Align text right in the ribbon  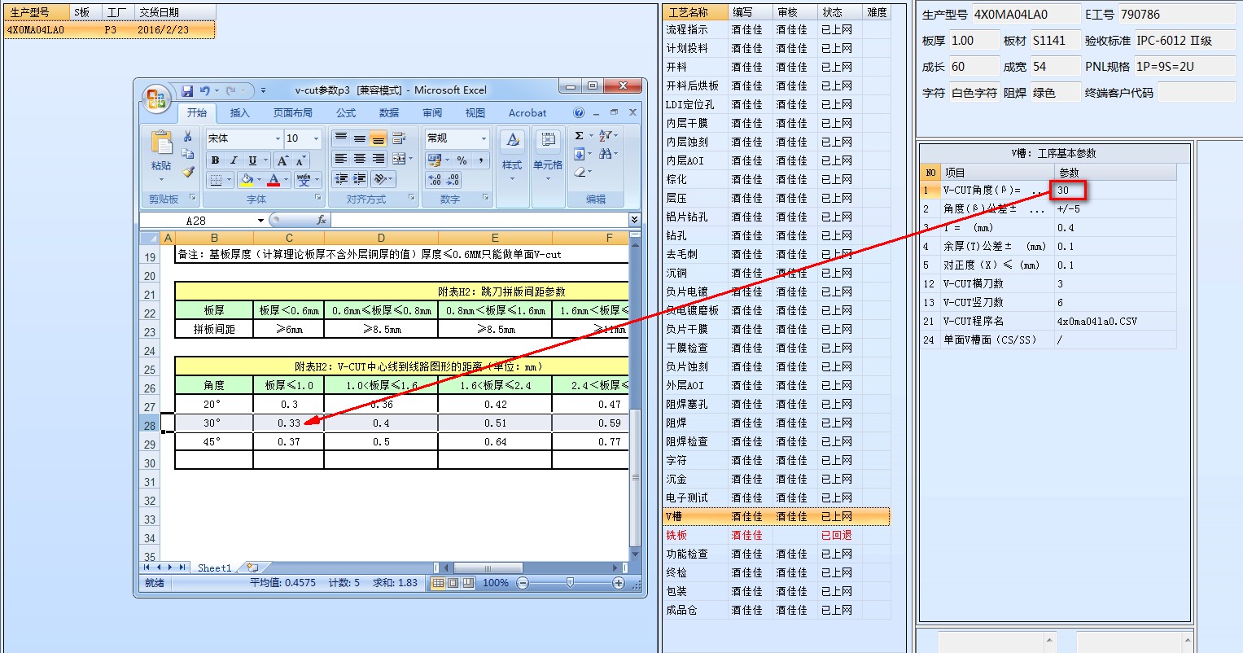379,159
